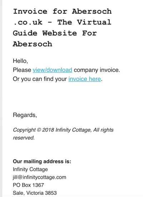Click the 'Hello,' greeting text
The width and height of the screenshot is (143, 197).
pyautogui.click(x=20, y=61)
